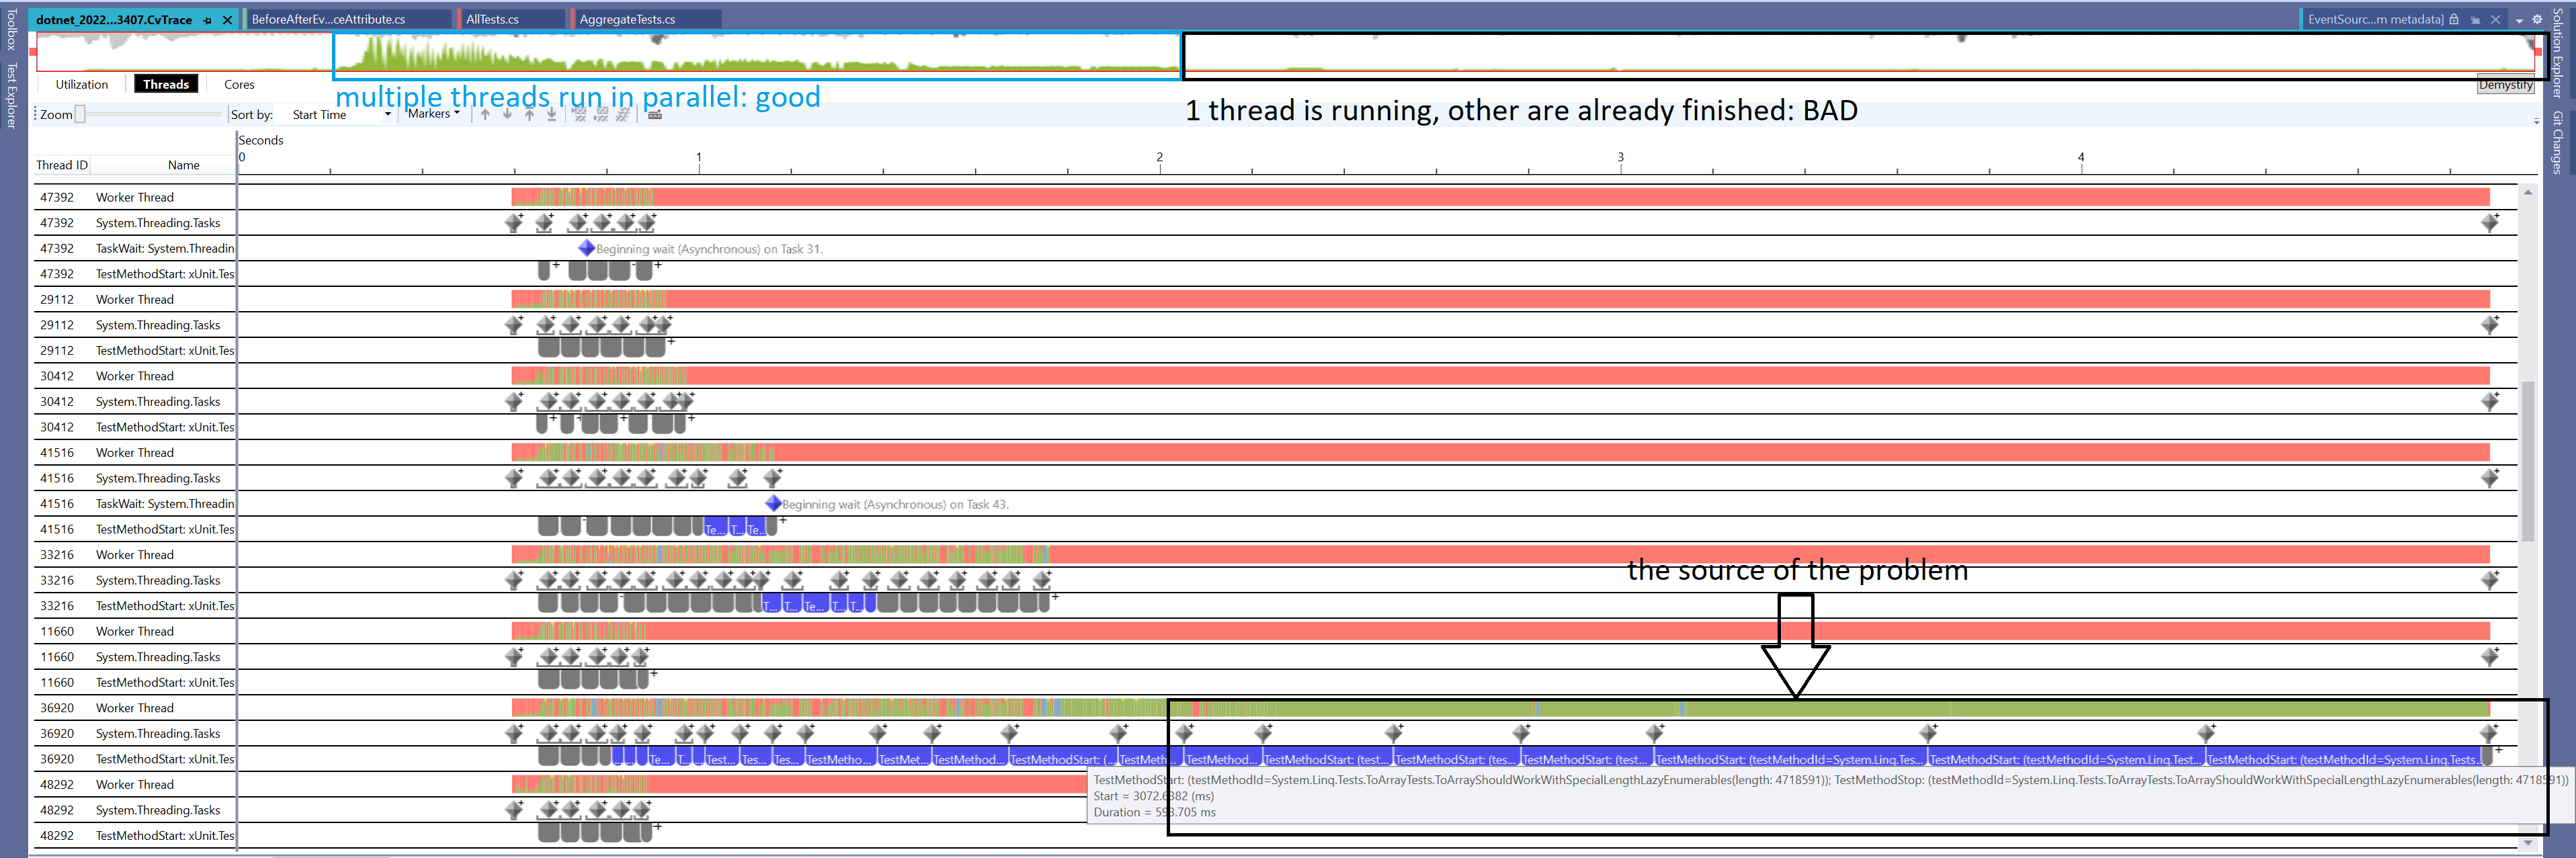Select the move thread down arrow icon

pos(507,115)
